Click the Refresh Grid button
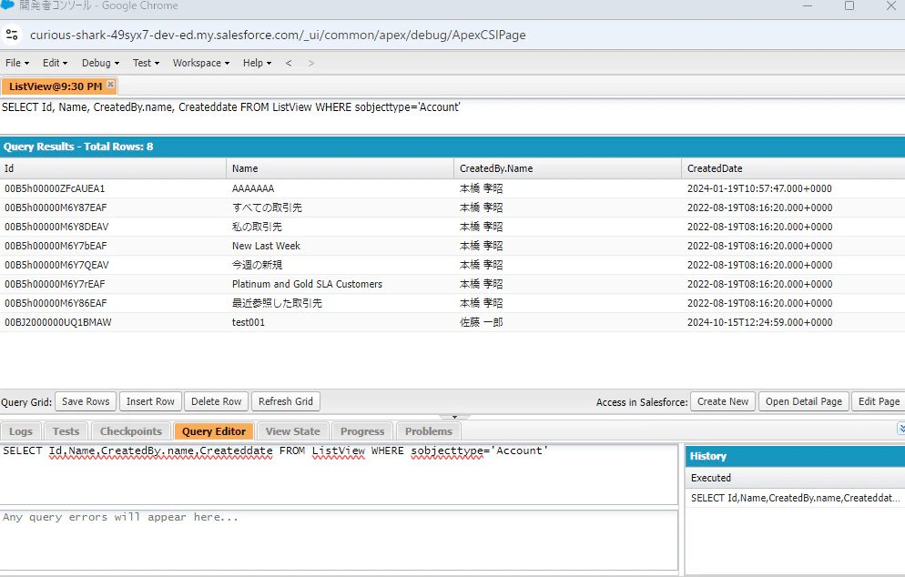The image size is (905, 577). [x=286, y=401]
